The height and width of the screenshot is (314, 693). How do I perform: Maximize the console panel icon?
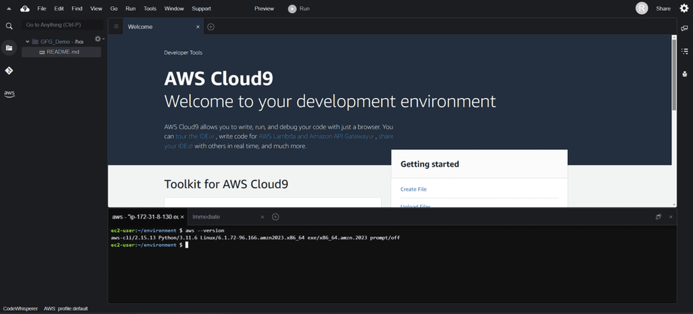(x=658, y=217)
